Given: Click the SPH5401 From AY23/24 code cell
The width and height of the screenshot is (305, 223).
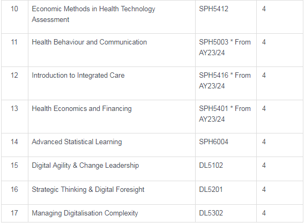Looking at the screenshot, I should 225,114.
